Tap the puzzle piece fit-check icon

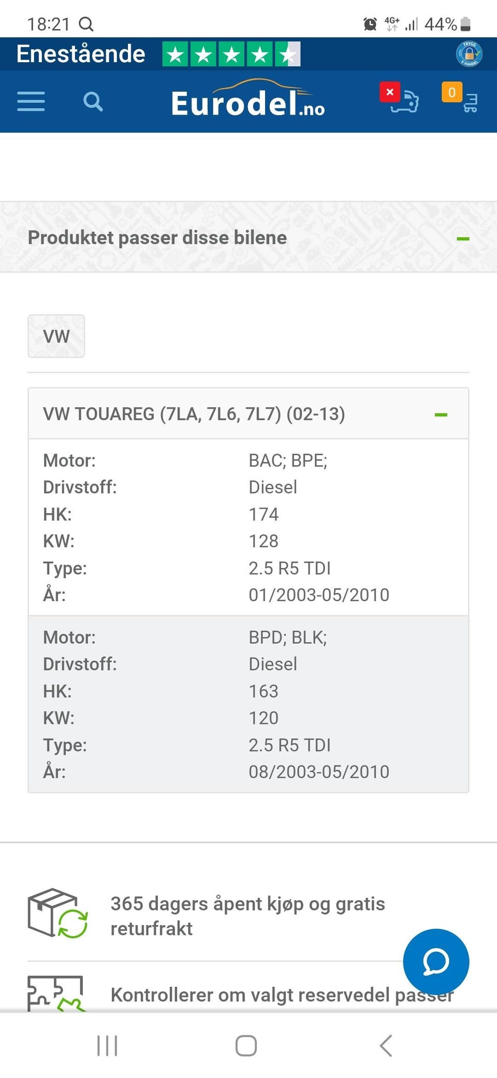pyautogui.click(x=56, y=993)
